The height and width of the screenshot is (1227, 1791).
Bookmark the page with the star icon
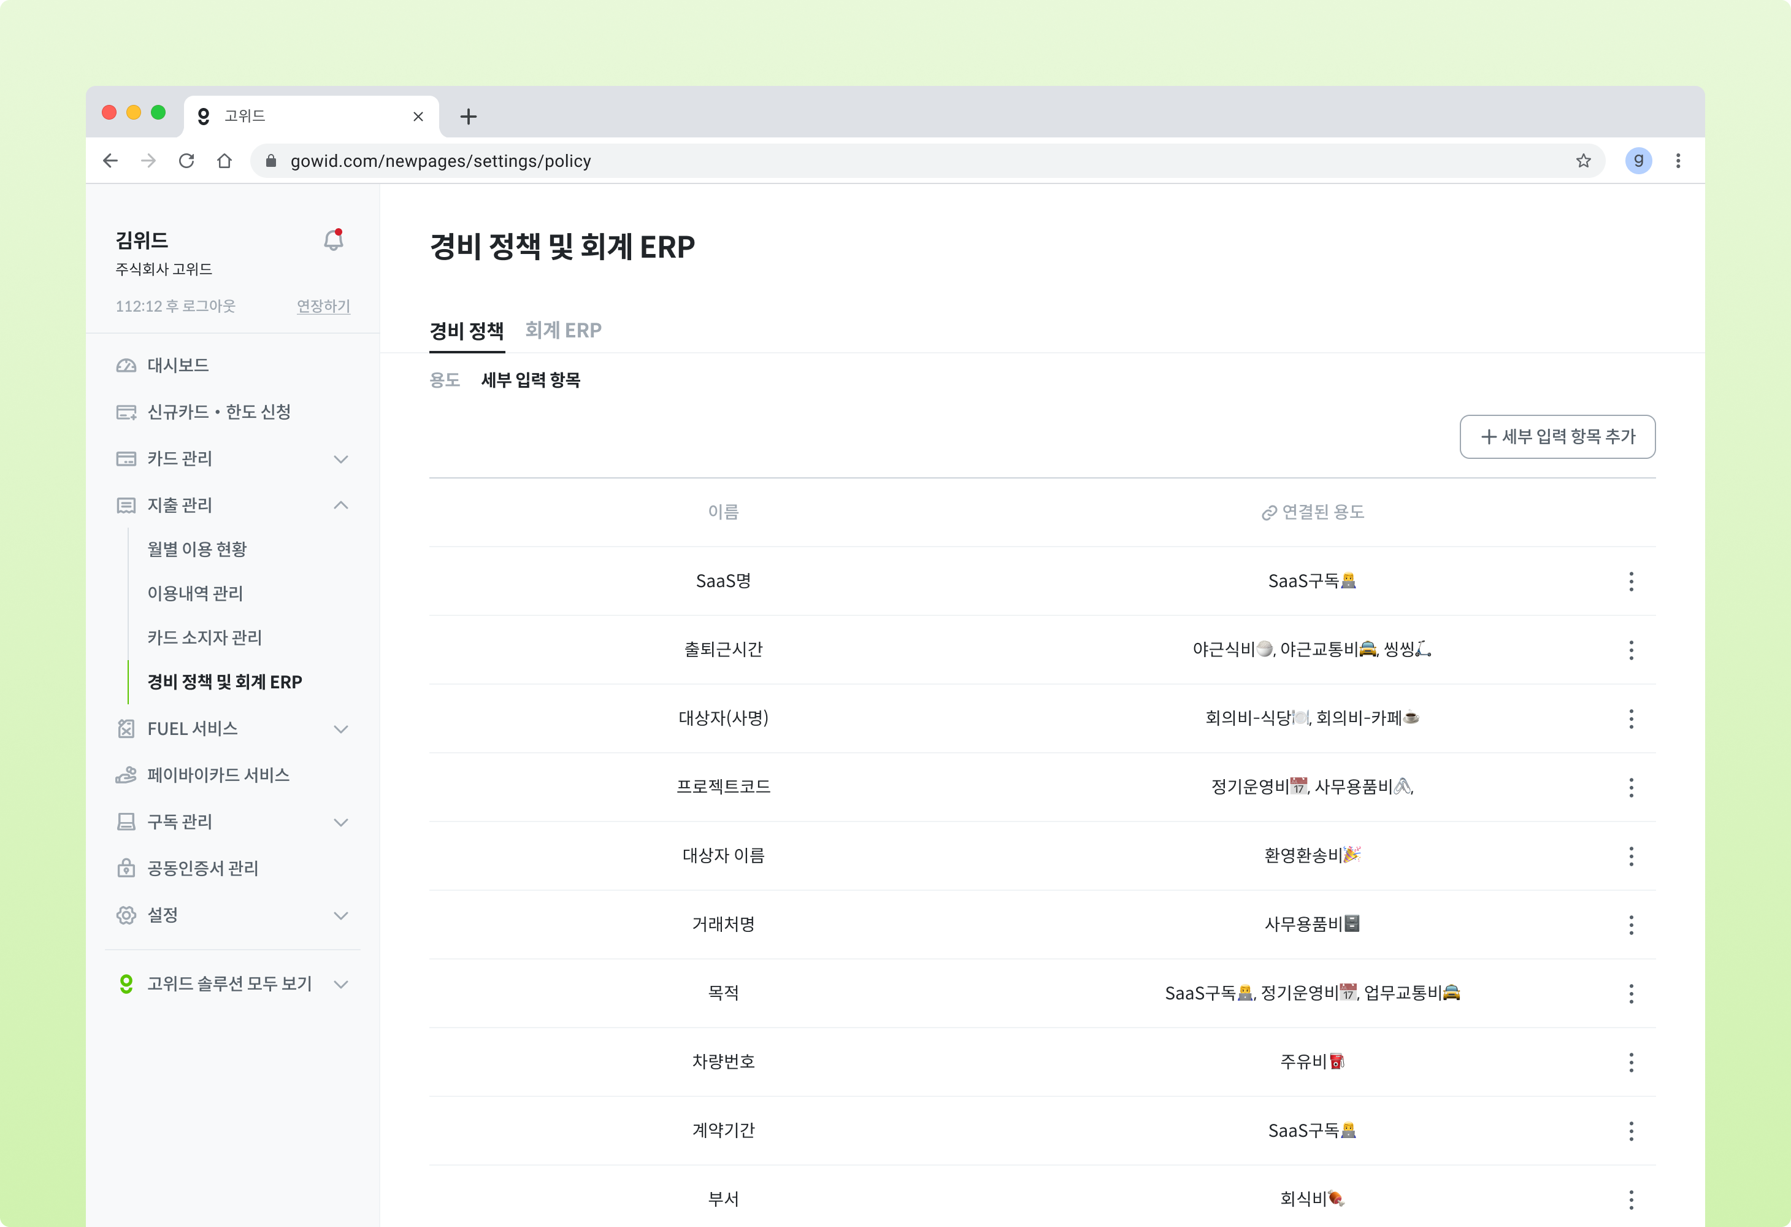click(x=1583, y=161)
